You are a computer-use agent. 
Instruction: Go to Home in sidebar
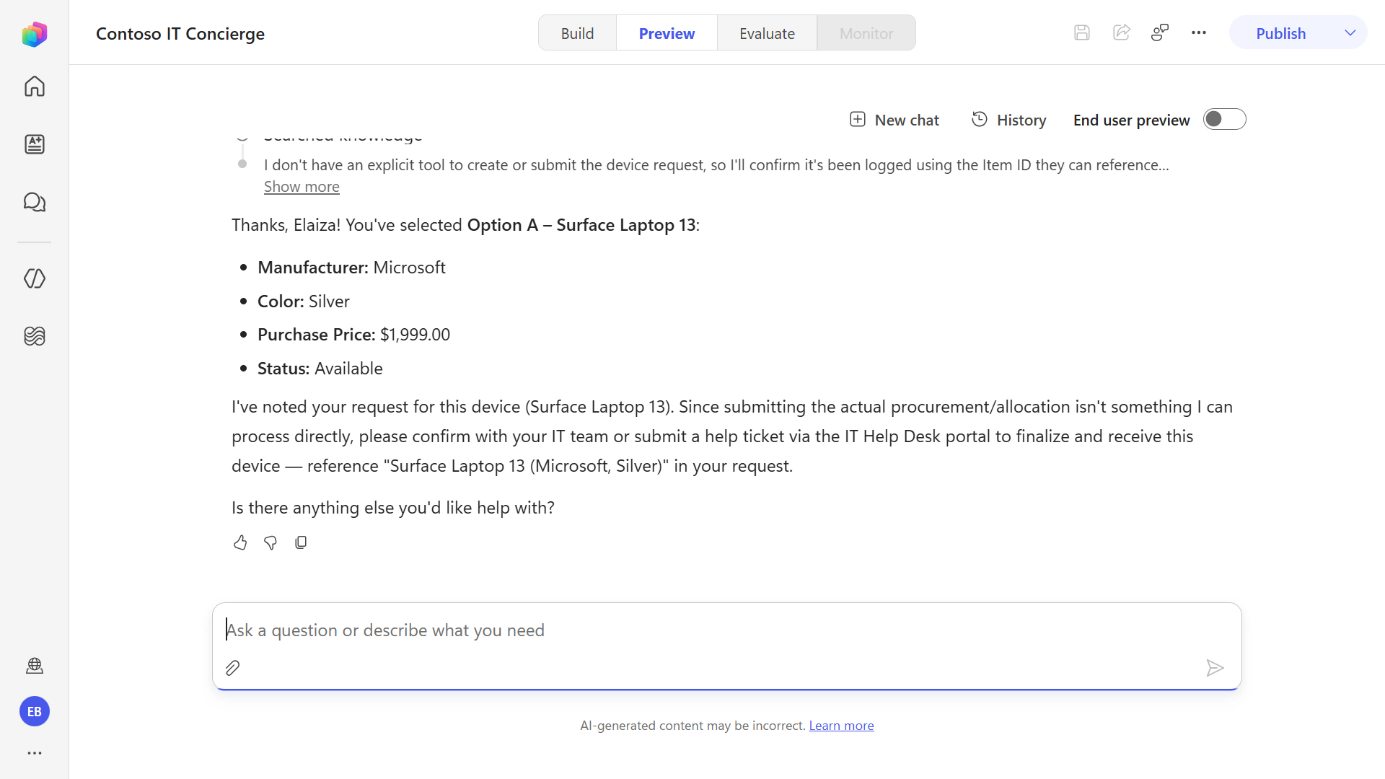[x=34, y=87]
